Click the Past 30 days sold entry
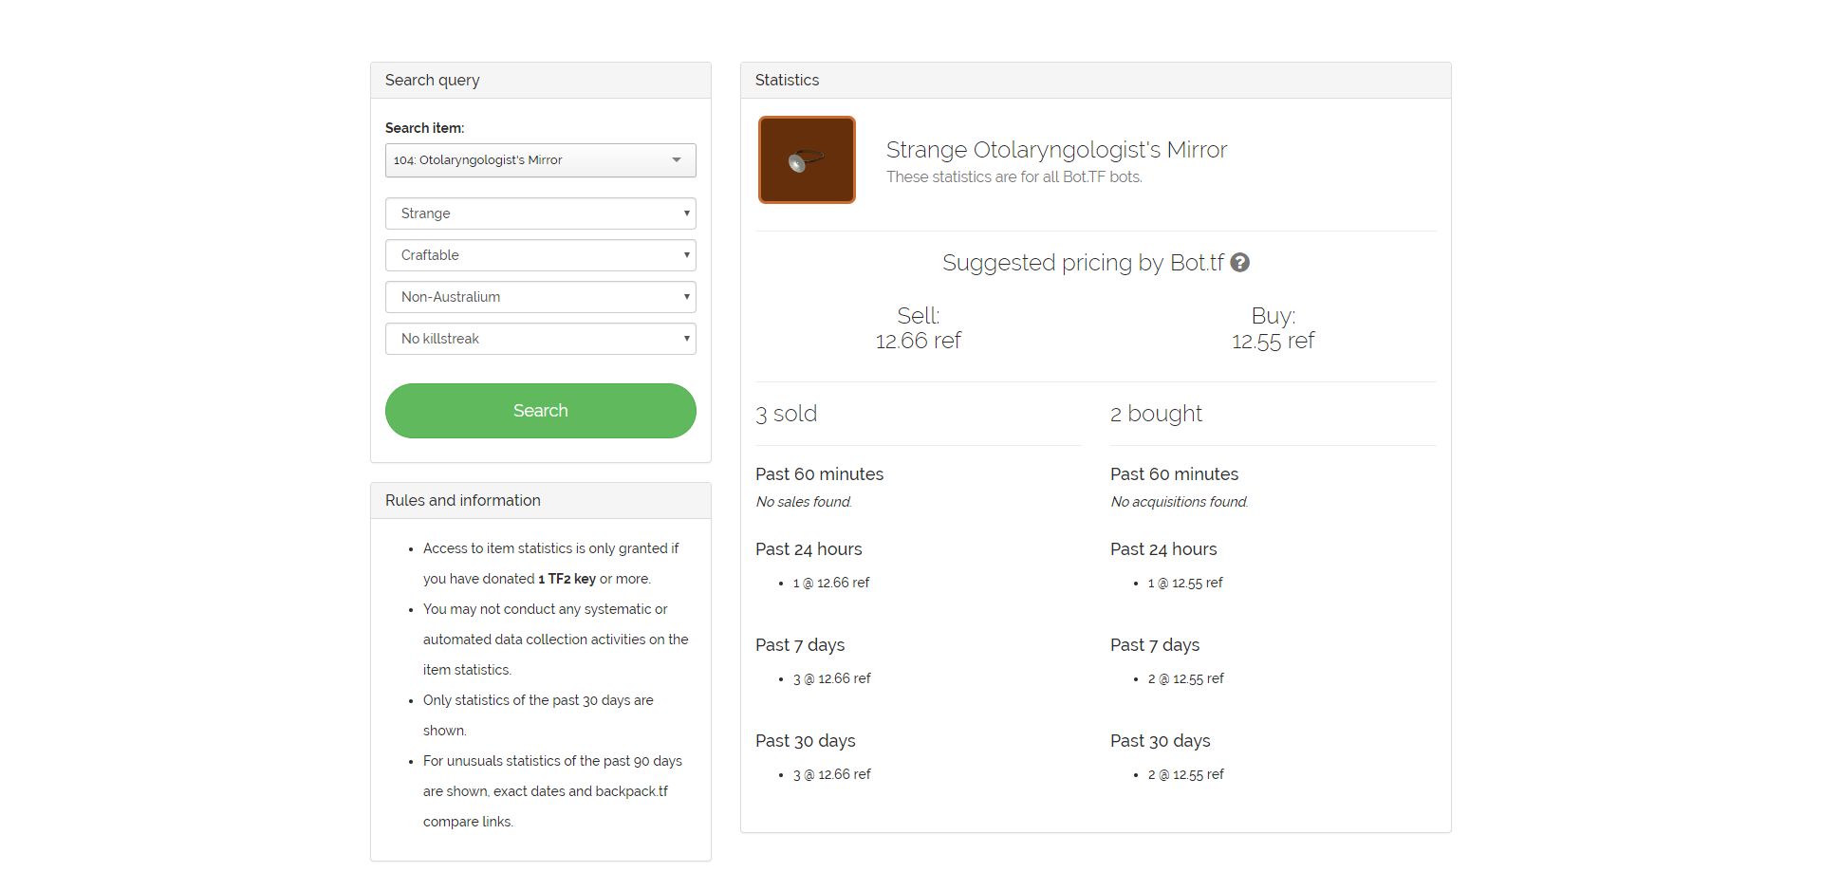1822x890 pixels. 831,775
